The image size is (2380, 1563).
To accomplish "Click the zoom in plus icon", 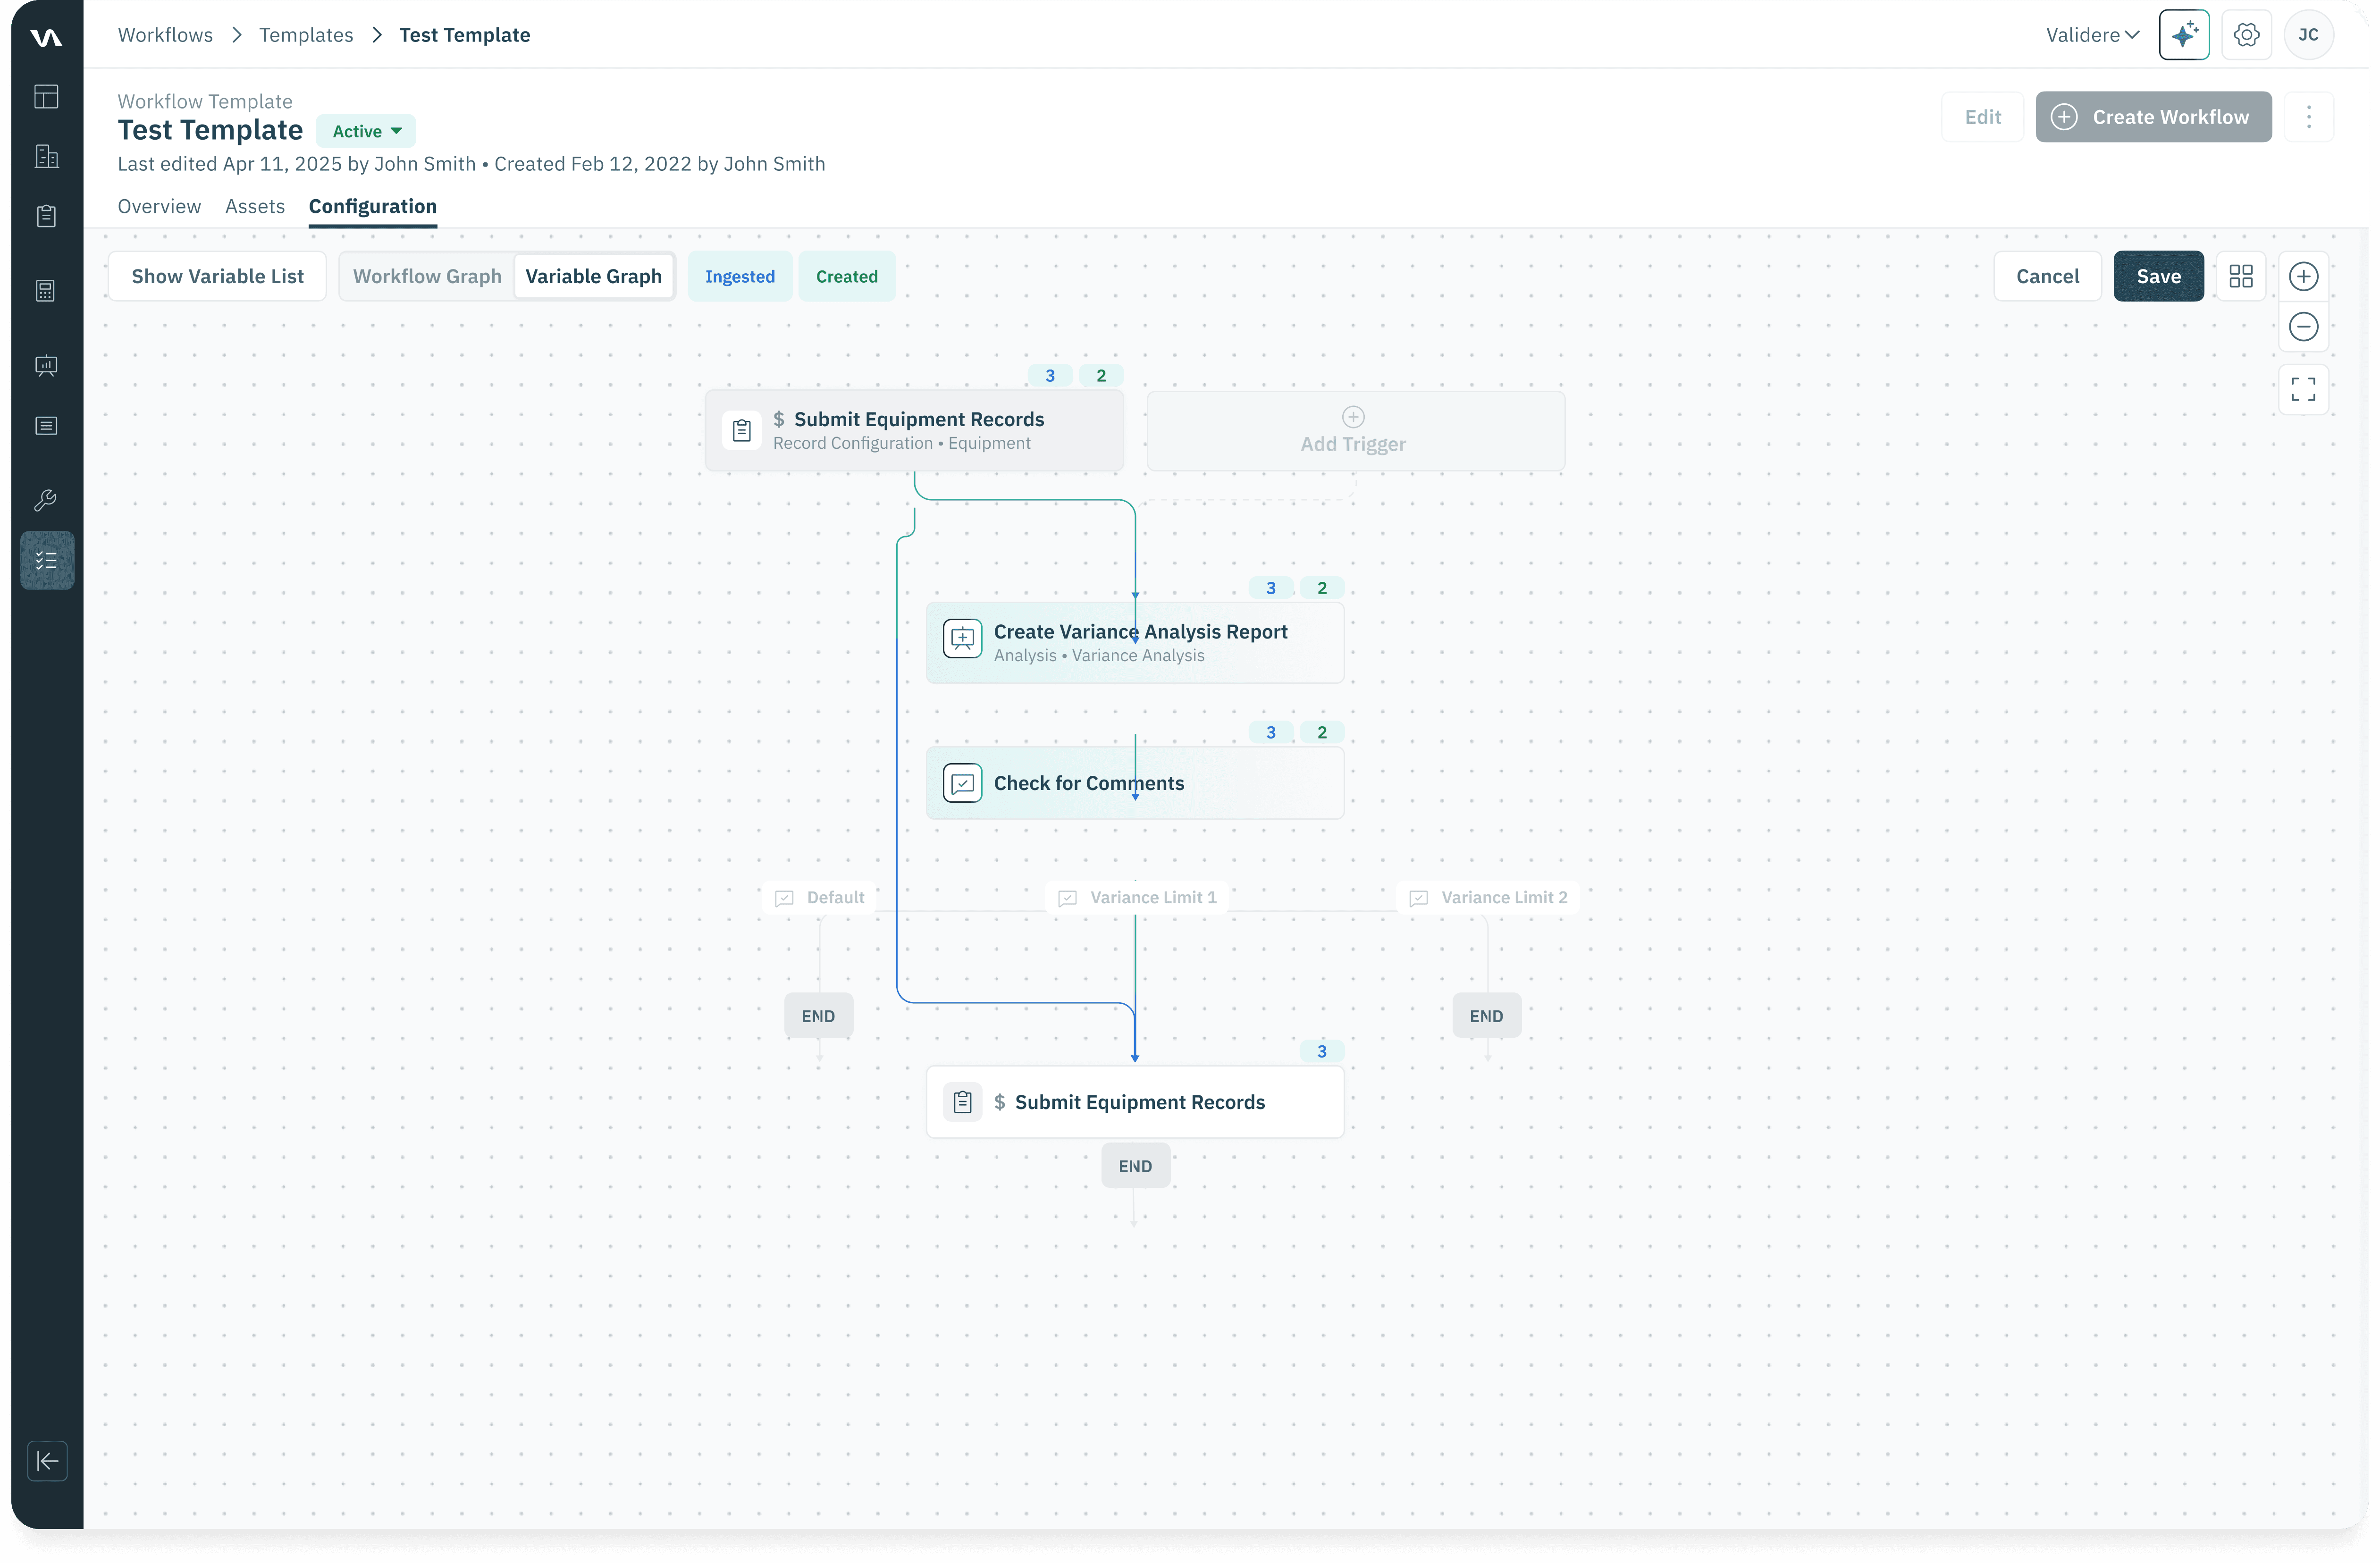I will 2303,277.
